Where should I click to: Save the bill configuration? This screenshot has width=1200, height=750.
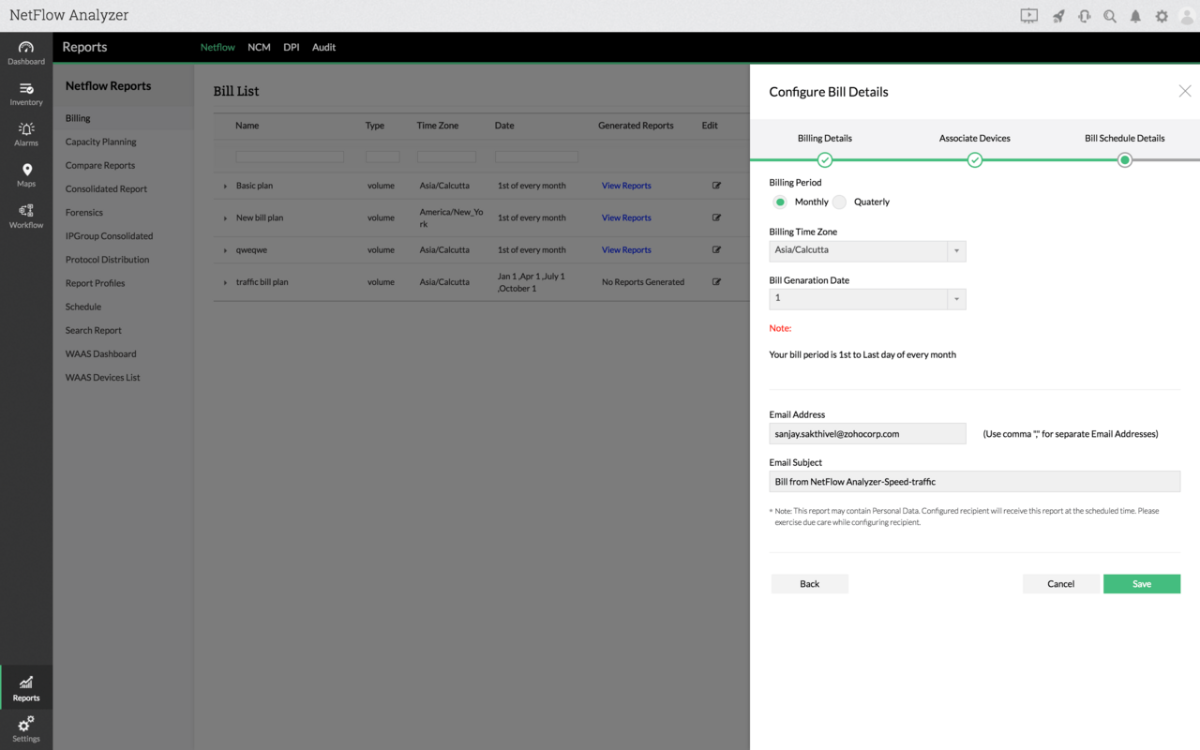[1142, 583]
